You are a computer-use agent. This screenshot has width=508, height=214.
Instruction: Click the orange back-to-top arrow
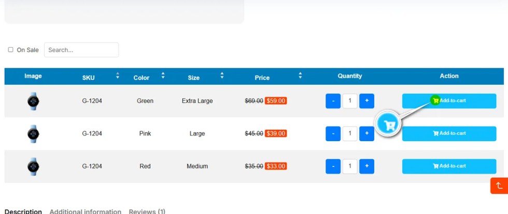(x=499, y=186)
